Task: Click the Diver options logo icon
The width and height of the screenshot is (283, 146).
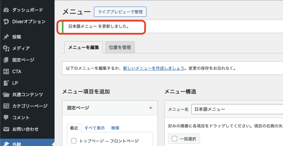Action: click(x=6, y=22)
